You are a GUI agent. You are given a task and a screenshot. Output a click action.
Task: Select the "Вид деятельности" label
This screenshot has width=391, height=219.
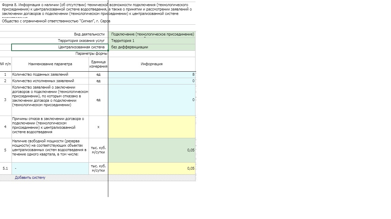coord(89,34)
